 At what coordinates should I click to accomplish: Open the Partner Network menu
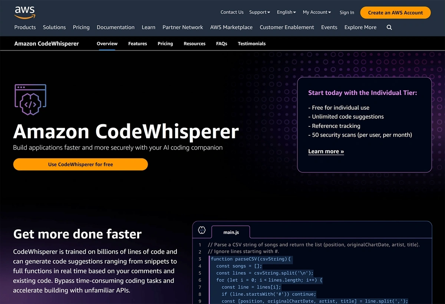pos(183,27)
